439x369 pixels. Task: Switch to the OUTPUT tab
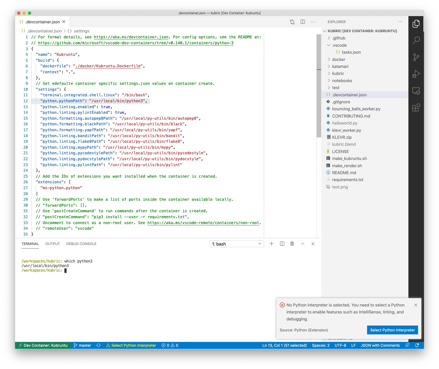52,244
